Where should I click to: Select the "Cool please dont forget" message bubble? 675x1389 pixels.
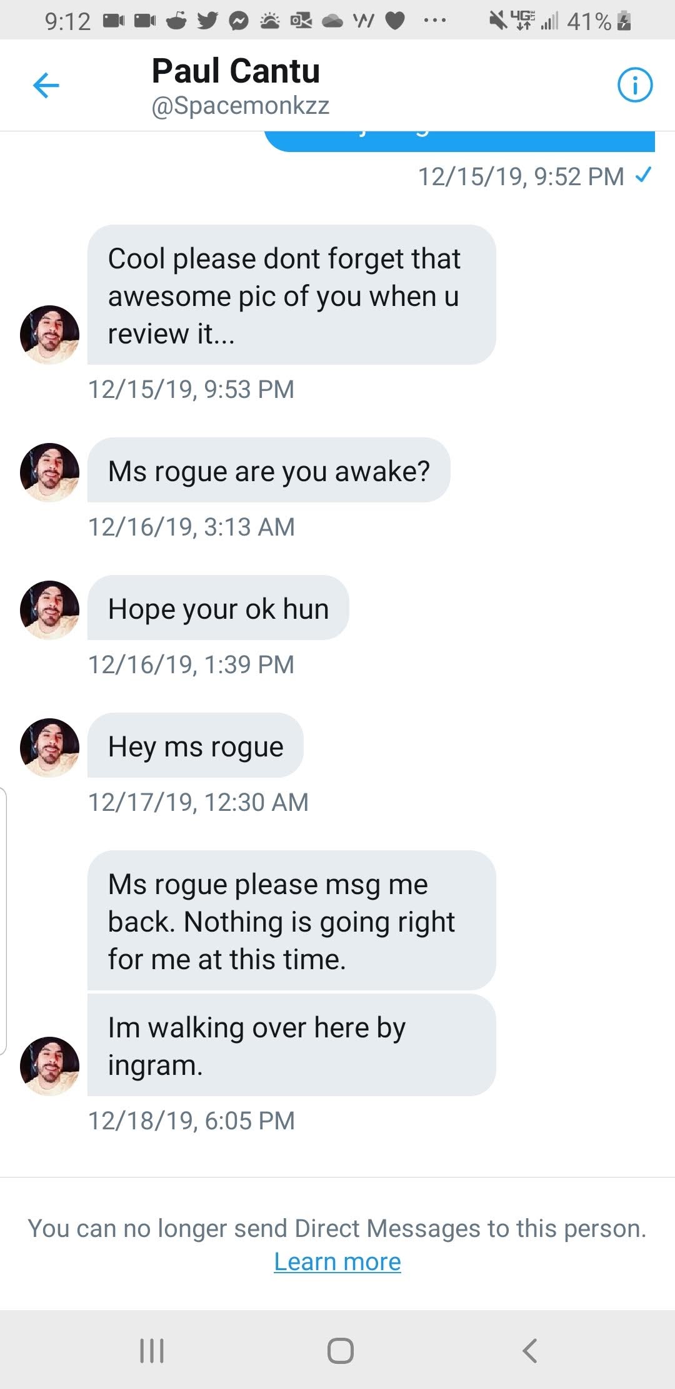point(291,295)
